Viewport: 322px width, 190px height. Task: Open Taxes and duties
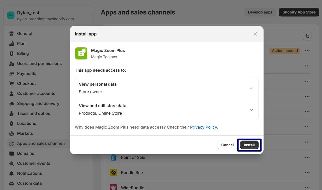tap(33, 113)
